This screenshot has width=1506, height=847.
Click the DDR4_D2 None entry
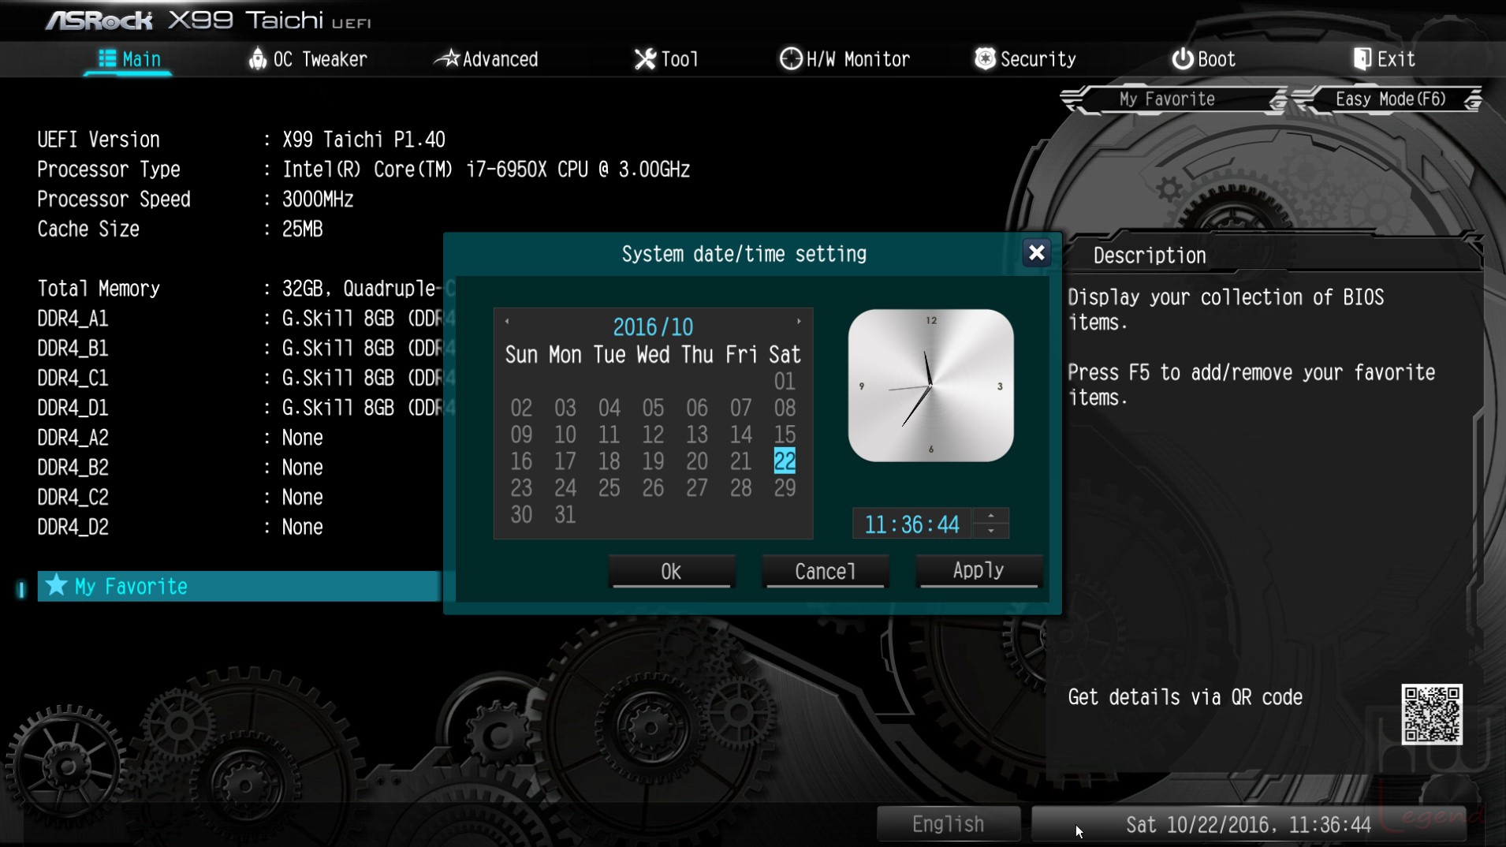click(x=303, y=528)
